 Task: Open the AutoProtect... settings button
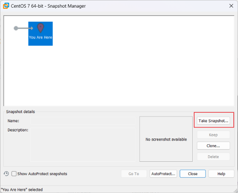(x=163, y=174)
